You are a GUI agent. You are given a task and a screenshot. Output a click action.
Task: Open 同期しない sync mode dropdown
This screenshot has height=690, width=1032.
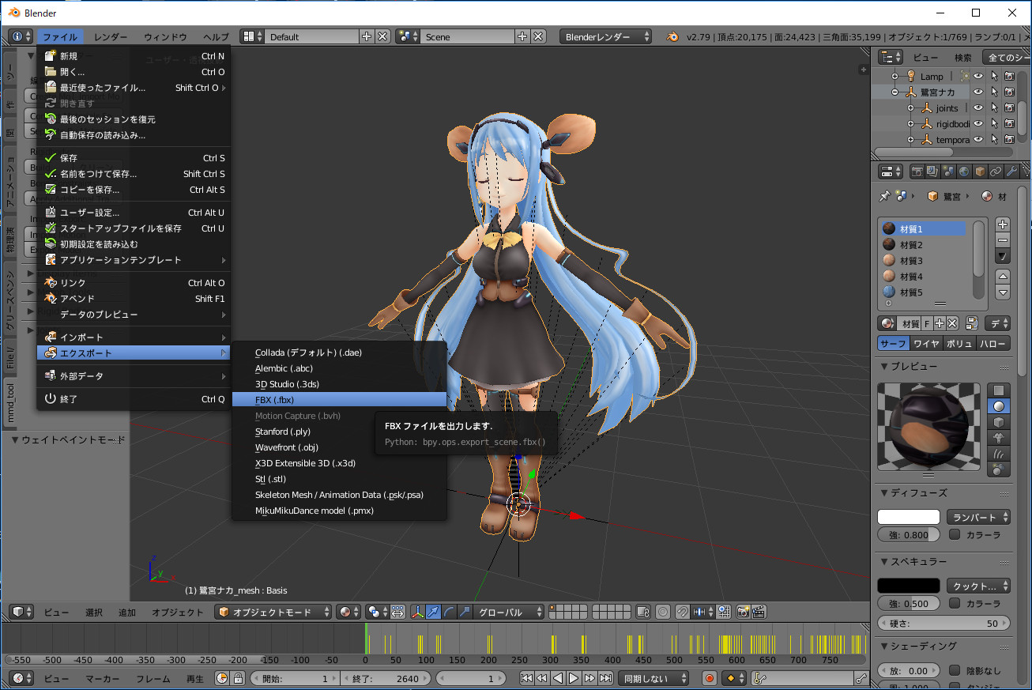tap(653, 678)
